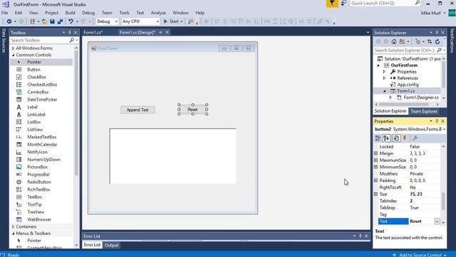Expand the Containers toolbox group

click(x=13, y=227)
